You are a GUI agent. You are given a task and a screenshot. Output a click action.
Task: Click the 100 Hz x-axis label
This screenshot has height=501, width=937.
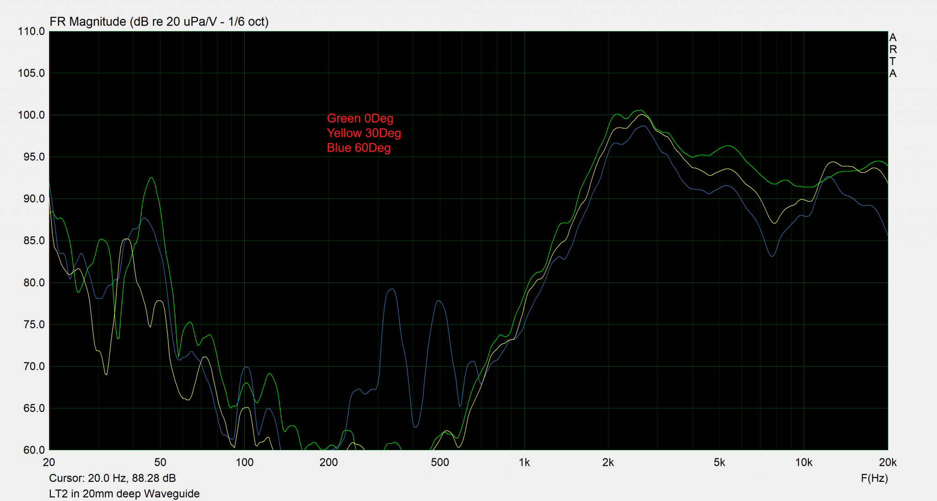pos(244,463)
